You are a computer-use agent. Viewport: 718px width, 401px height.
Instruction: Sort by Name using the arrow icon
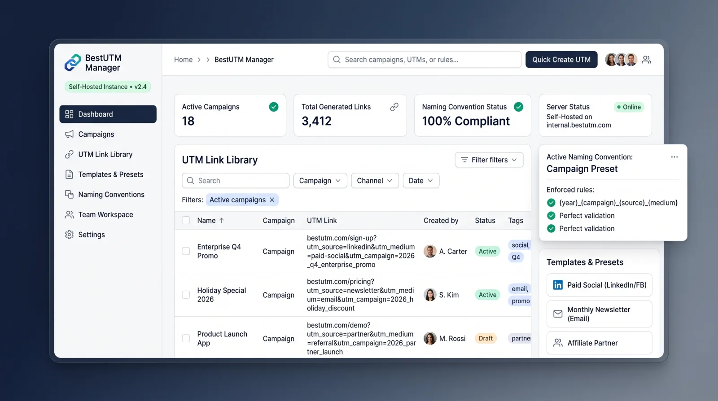click(x=222, y=221)
